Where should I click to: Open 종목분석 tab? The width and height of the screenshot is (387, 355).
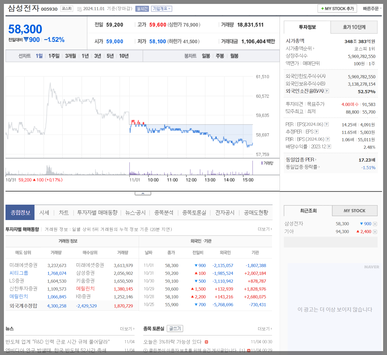[164, 213]
